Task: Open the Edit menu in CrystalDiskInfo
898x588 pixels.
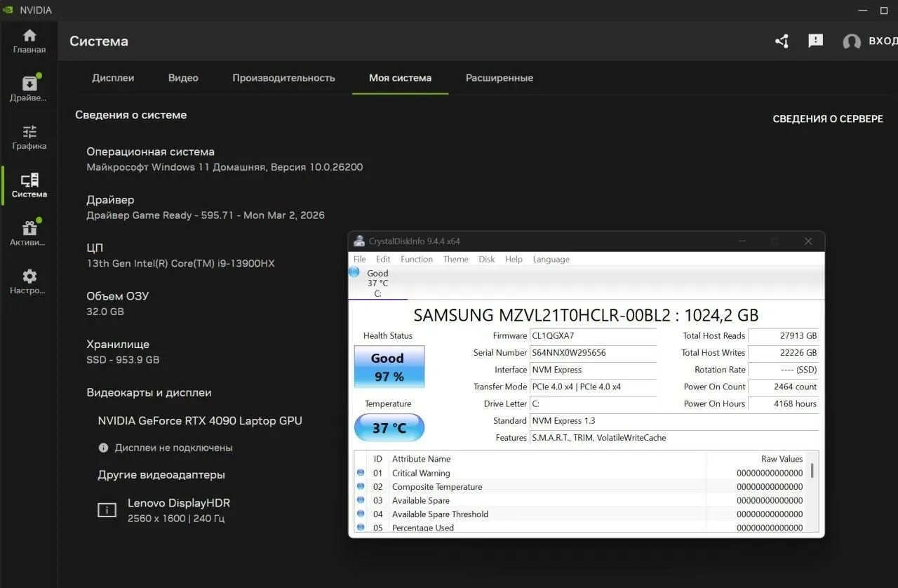Action: [383, 259]
